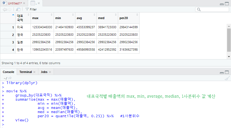
Task: Sort the min column
Action: pos(73,15)
